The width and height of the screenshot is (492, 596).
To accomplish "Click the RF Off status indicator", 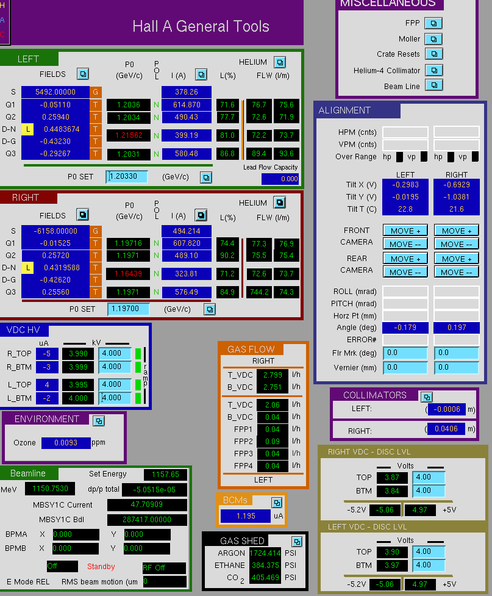I will 164,568.
